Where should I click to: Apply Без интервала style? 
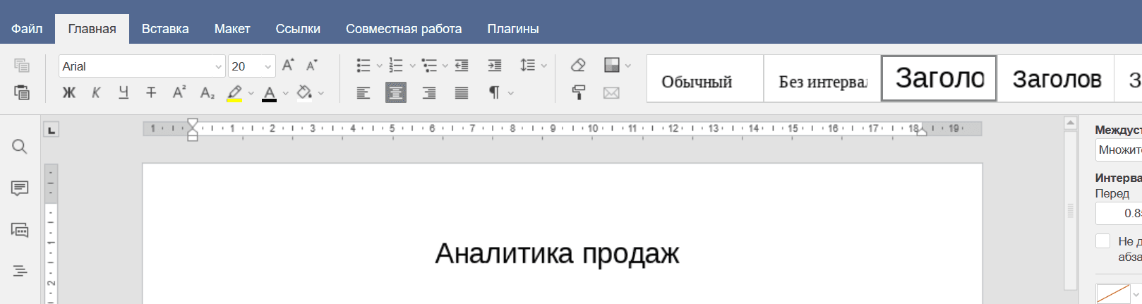pyautogui.click(x=822, y=79)
